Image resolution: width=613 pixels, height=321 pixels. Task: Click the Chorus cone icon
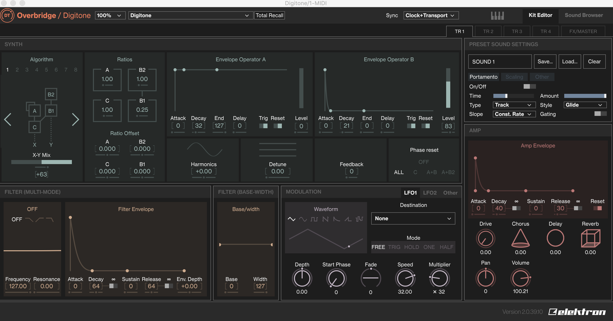(520, 238)
